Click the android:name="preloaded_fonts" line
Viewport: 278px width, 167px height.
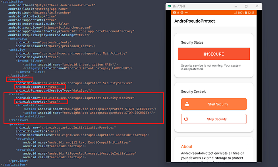(43, 42)
